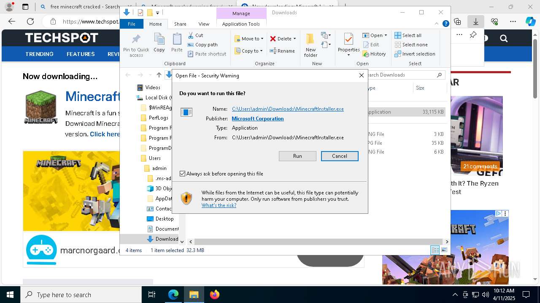Viewport: 540px width, 303px height.
Task: Click the Explorer horizontal scrollbar
Action: pos(319,242)
